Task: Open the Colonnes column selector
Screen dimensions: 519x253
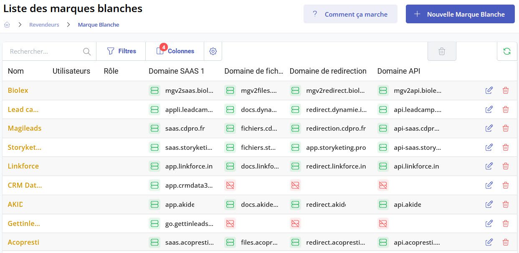Action: 175,51
